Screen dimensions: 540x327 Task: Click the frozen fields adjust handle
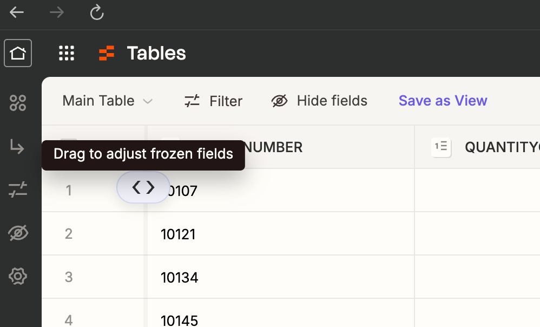(143, 187)
